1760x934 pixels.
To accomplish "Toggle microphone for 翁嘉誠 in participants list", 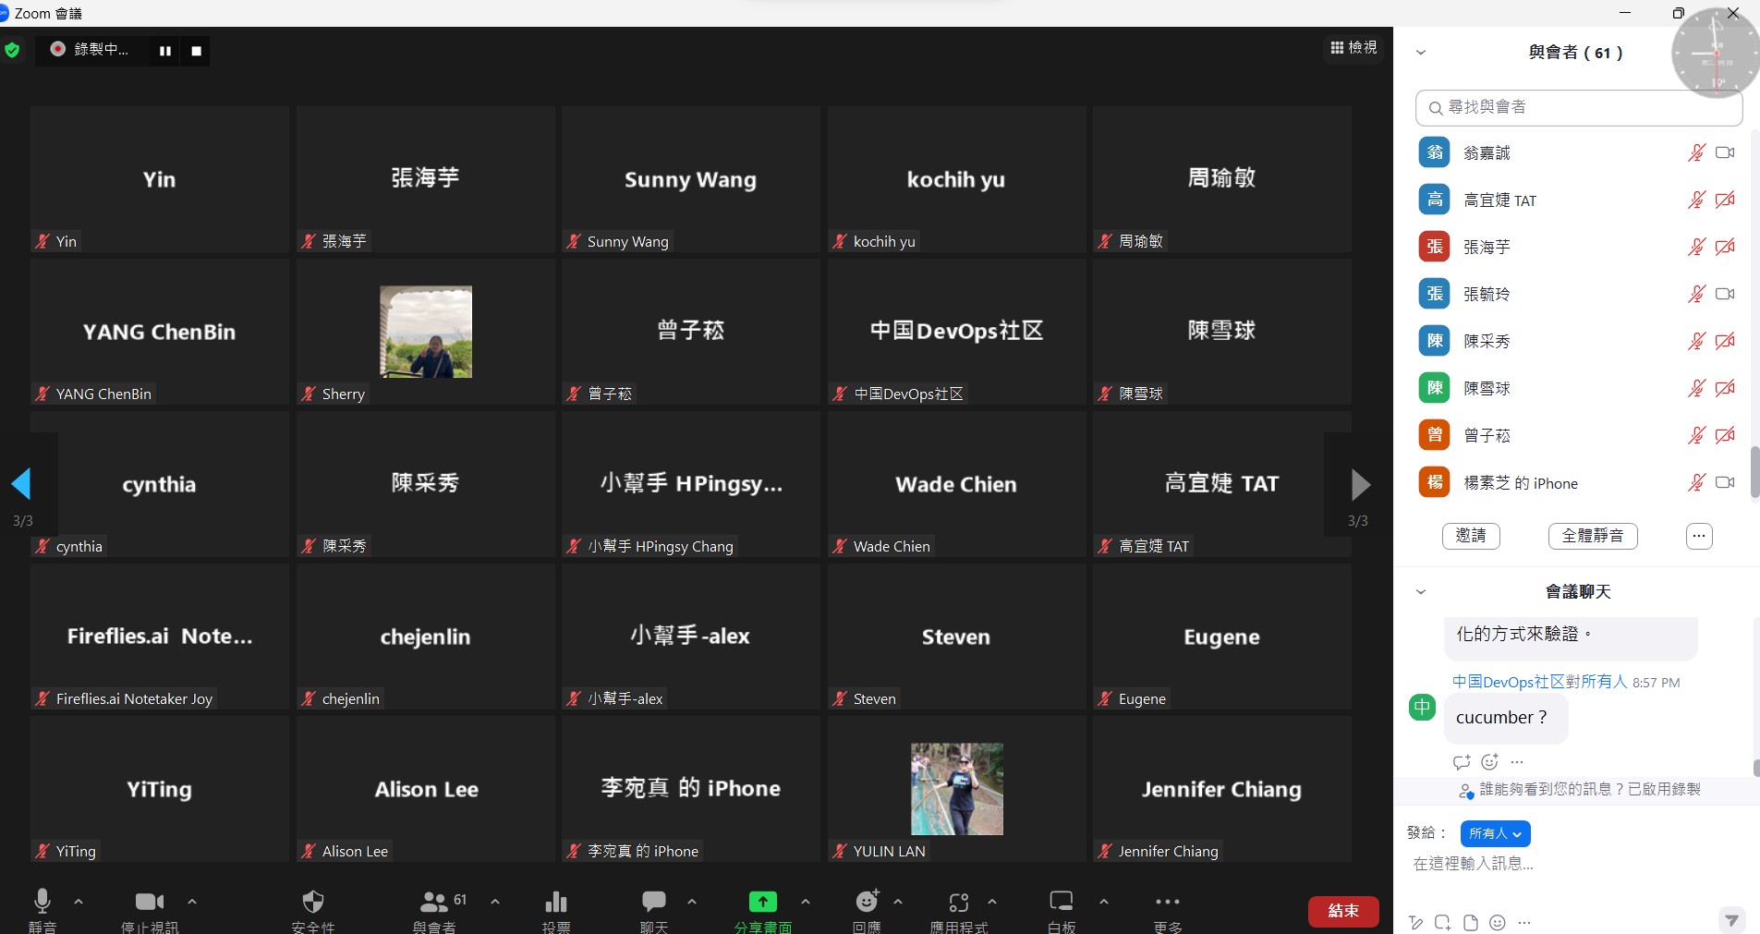I will (1696, 152).
